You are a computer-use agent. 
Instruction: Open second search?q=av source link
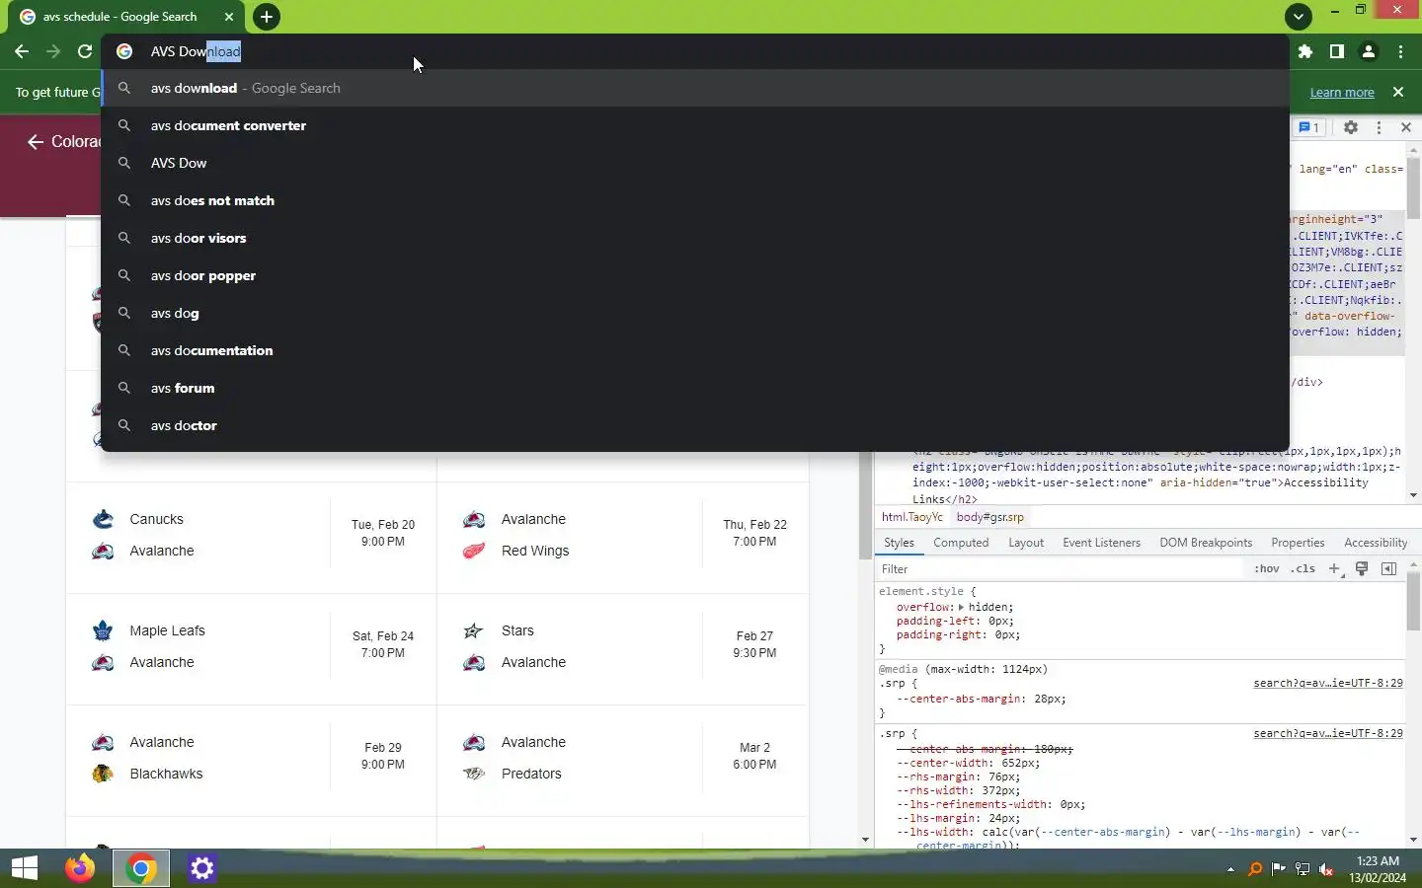click(1328, 733)
